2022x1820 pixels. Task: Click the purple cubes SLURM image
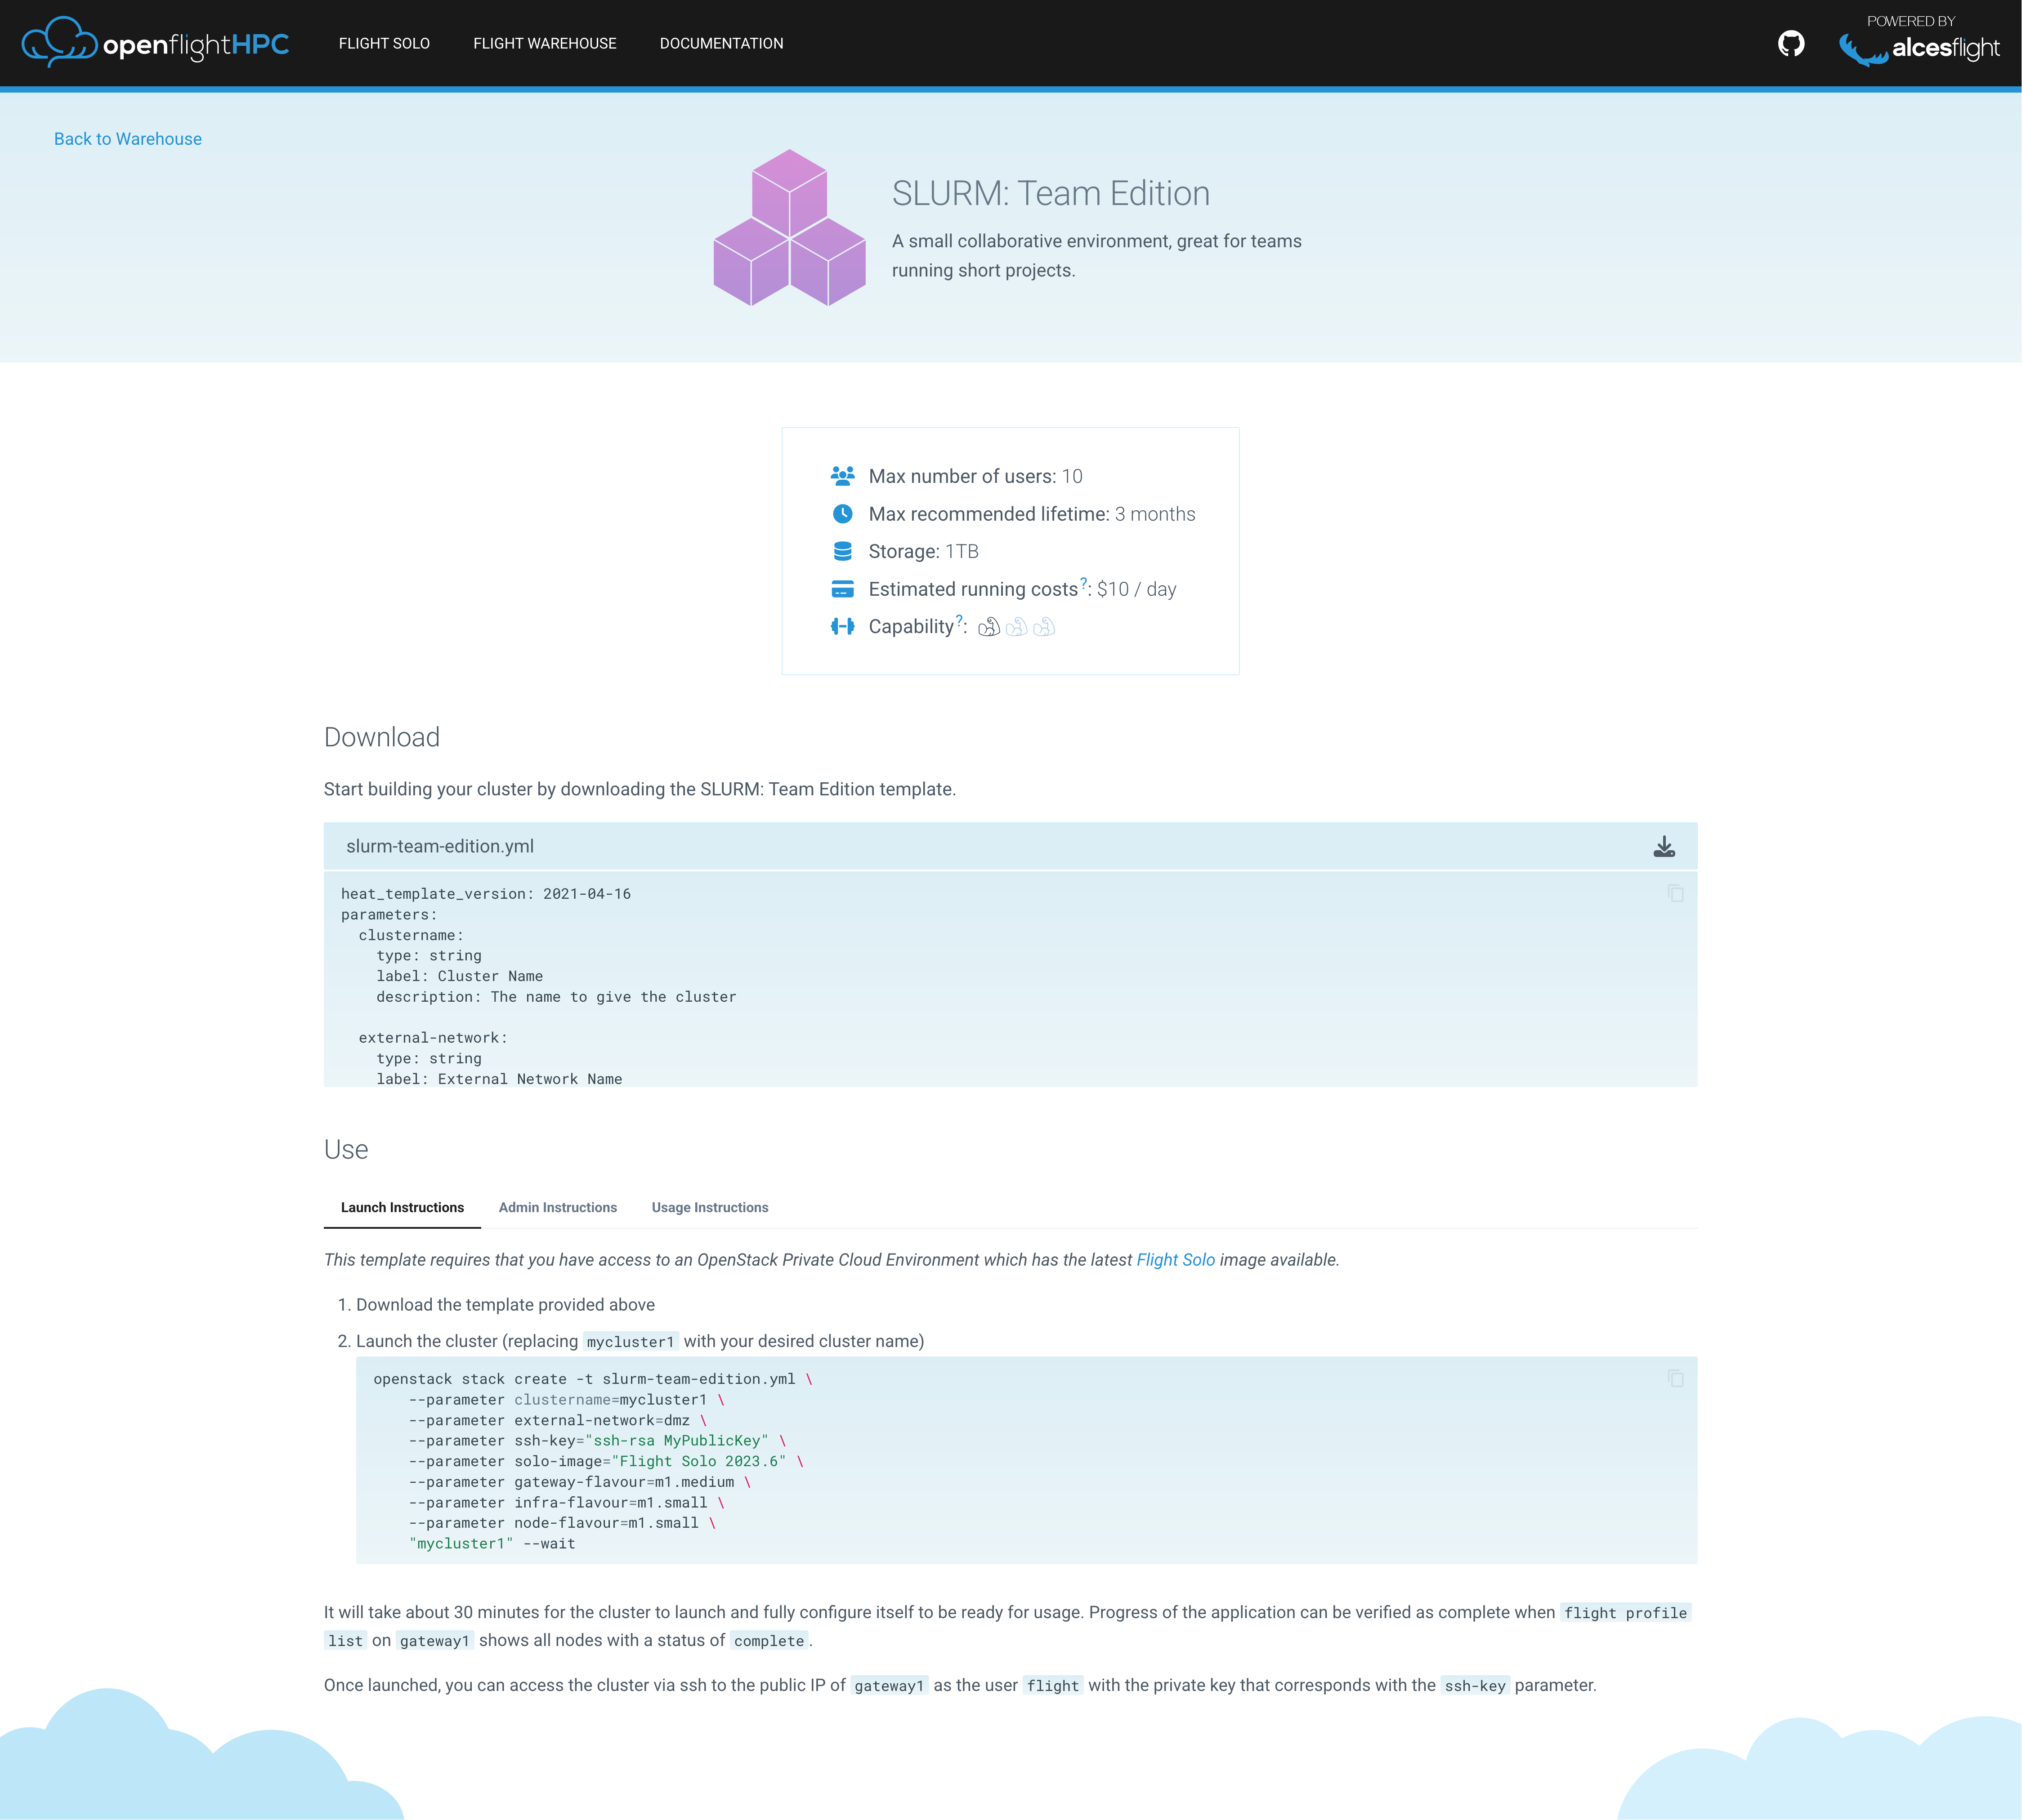(x=789, y=228)
